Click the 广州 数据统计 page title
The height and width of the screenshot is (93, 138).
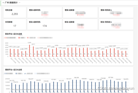click(x=11, y=2)
